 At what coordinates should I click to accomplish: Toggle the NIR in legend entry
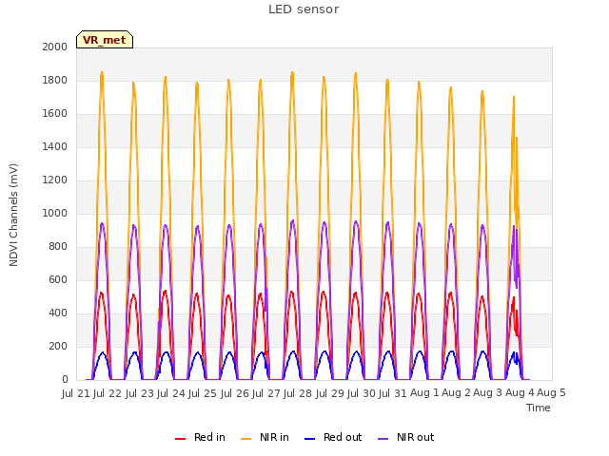tap(265, 437)
